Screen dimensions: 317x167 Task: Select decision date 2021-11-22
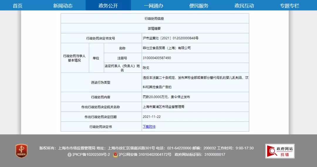[152, 117]
